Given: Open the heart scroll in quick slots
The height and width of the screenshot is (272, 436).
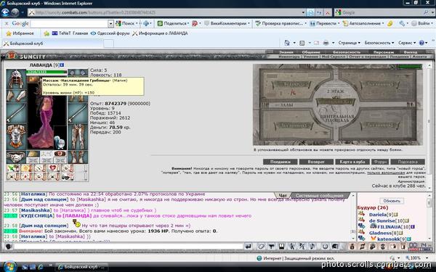Looking at the screenshot, I should pyautogui.click(x=53, y=168).
